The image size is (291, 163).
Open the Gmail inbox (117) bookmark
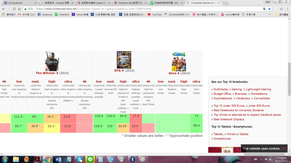pyautogui.click(x=27, y=14)
